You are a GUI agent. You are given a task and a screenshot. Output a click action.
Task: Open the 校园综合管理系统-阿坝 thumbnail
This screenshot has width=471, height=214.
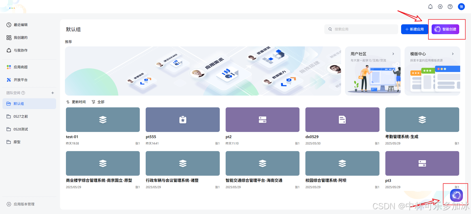click(x=342, y=163)
